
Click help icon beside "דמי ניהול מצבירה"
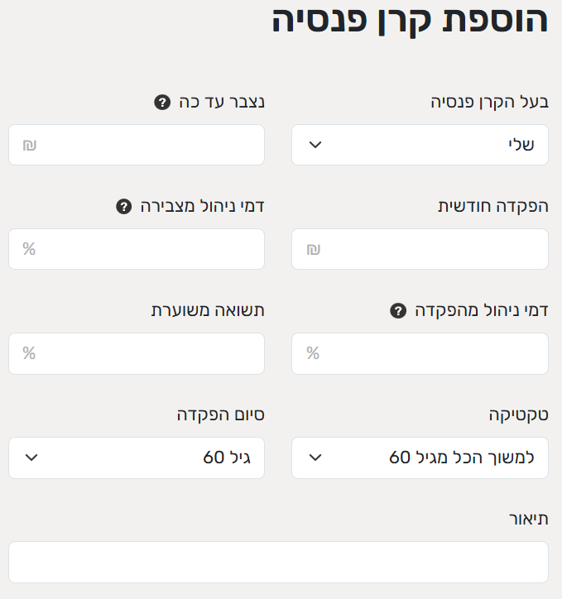[x=124, y=207]
